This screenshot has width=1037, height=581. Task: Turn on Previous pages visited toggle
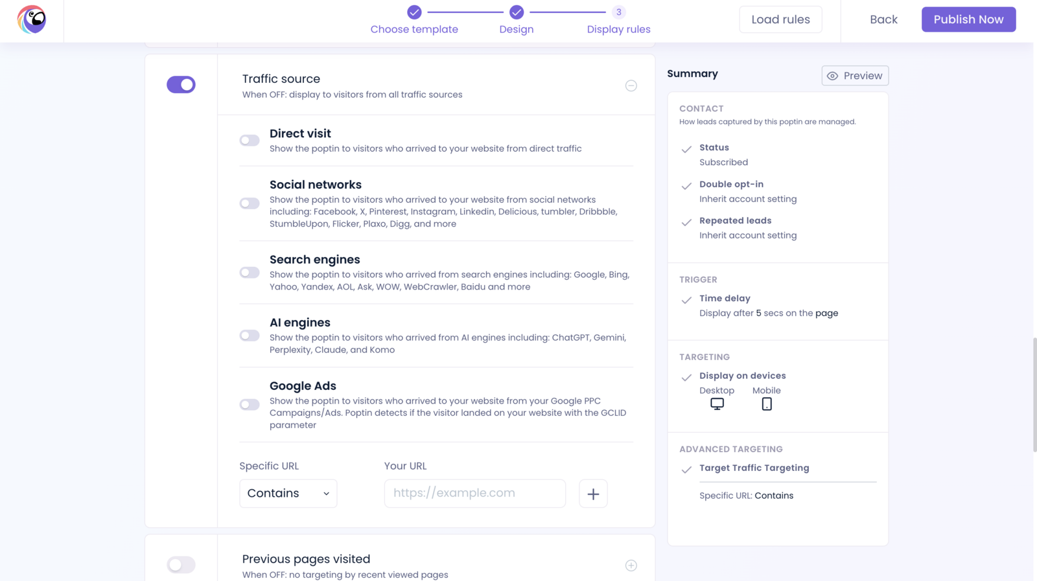click(181, 565)
